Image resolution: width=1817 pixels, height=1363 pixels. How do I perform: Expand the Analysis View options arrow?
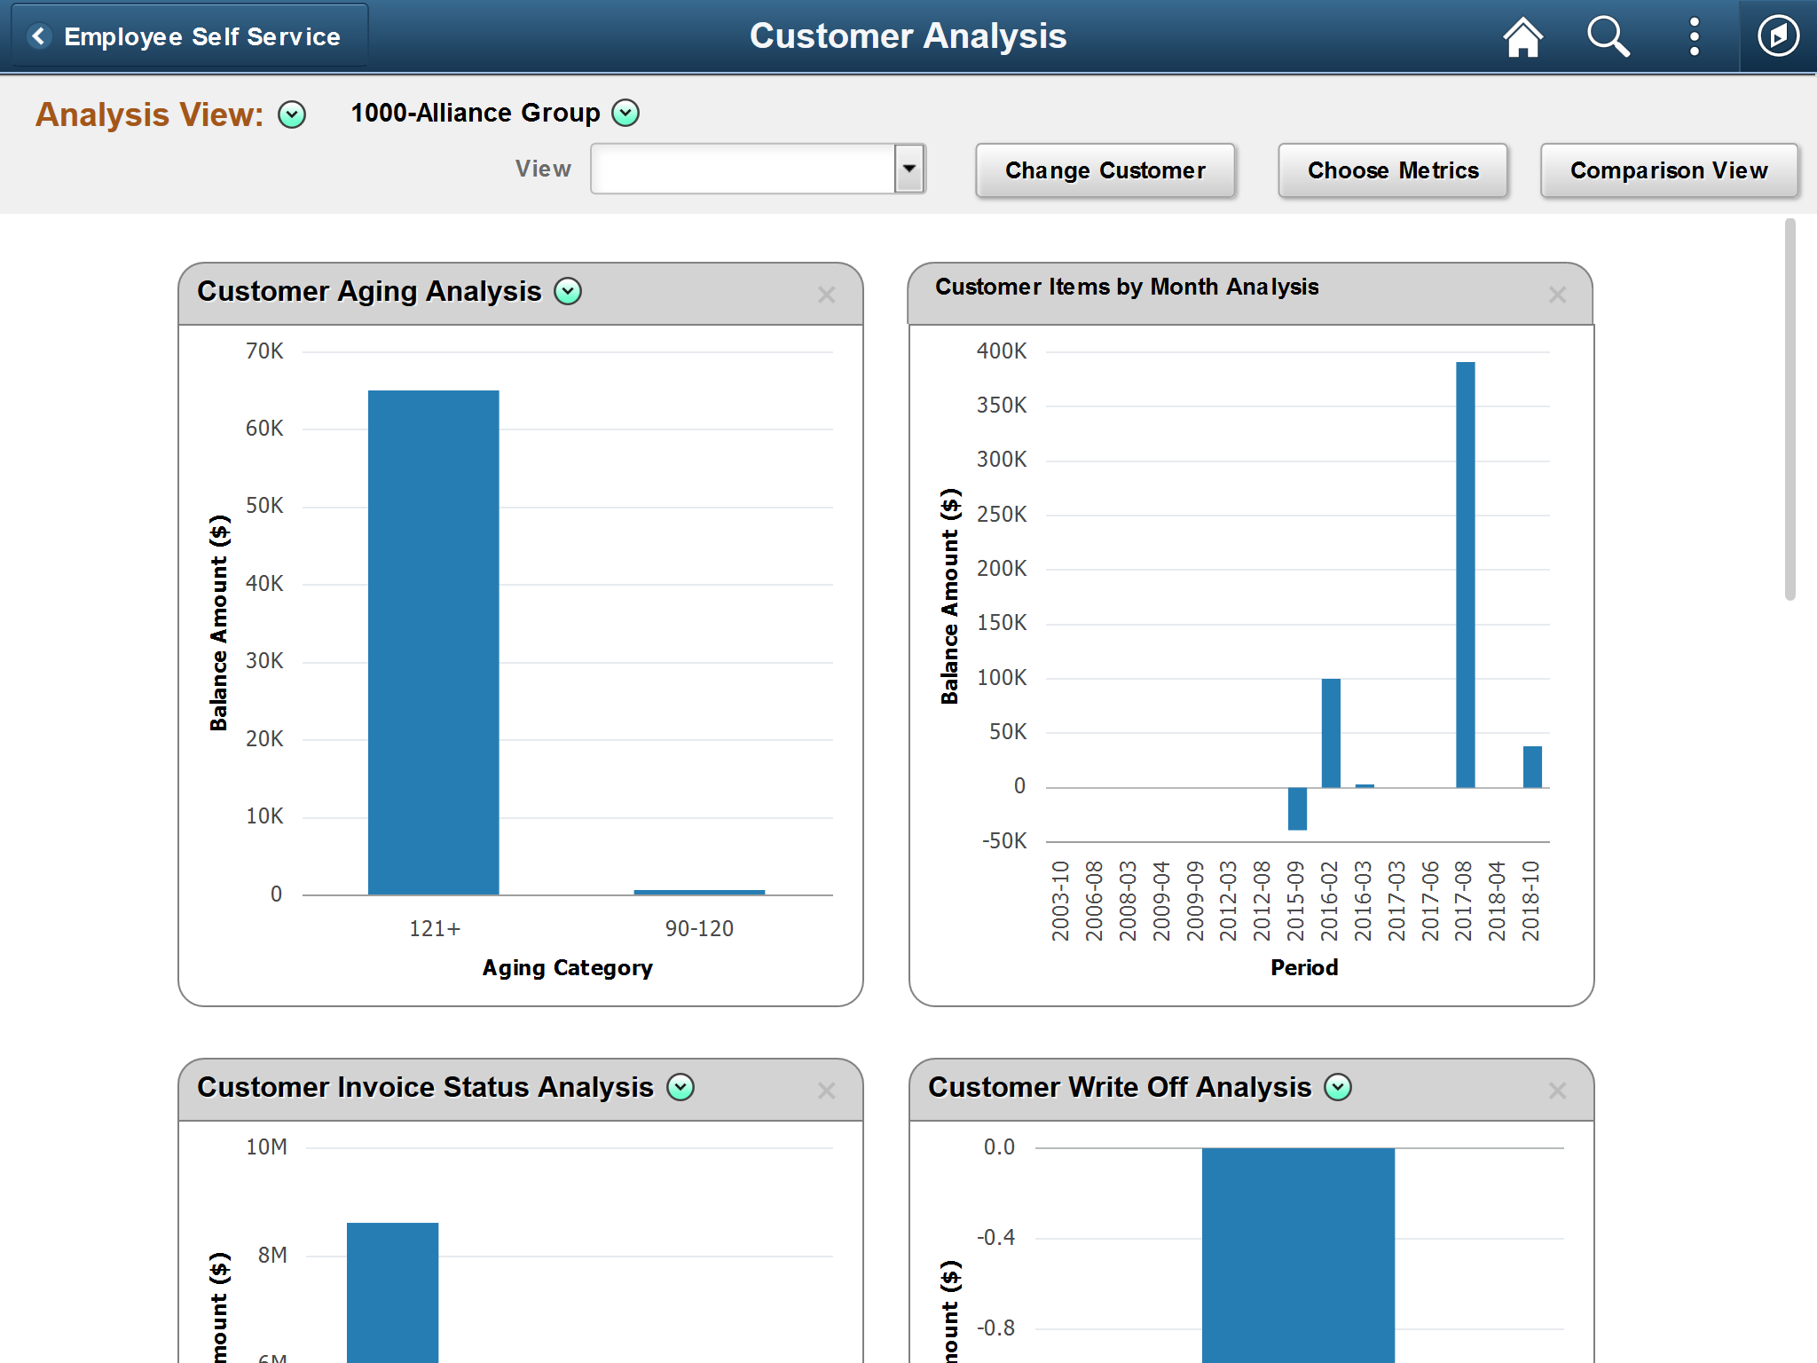(x=292, y=114)
